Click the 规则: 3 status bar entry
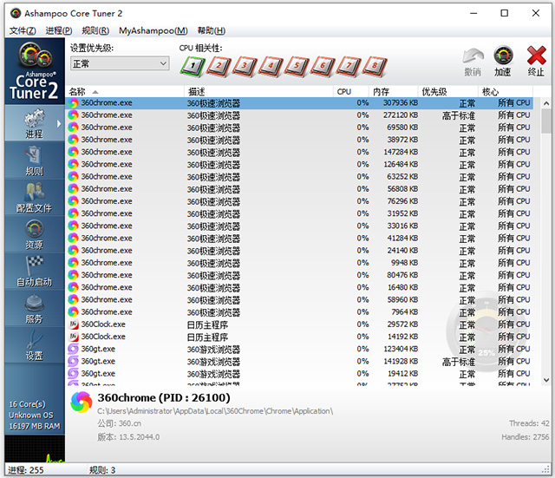Image resolution: width=555 pixels, height=478 pixels. tap(102, 470)
